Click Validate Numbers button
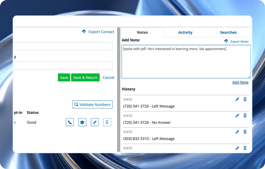This screenshot has width=265, height=169. click(x=92, y=105)
